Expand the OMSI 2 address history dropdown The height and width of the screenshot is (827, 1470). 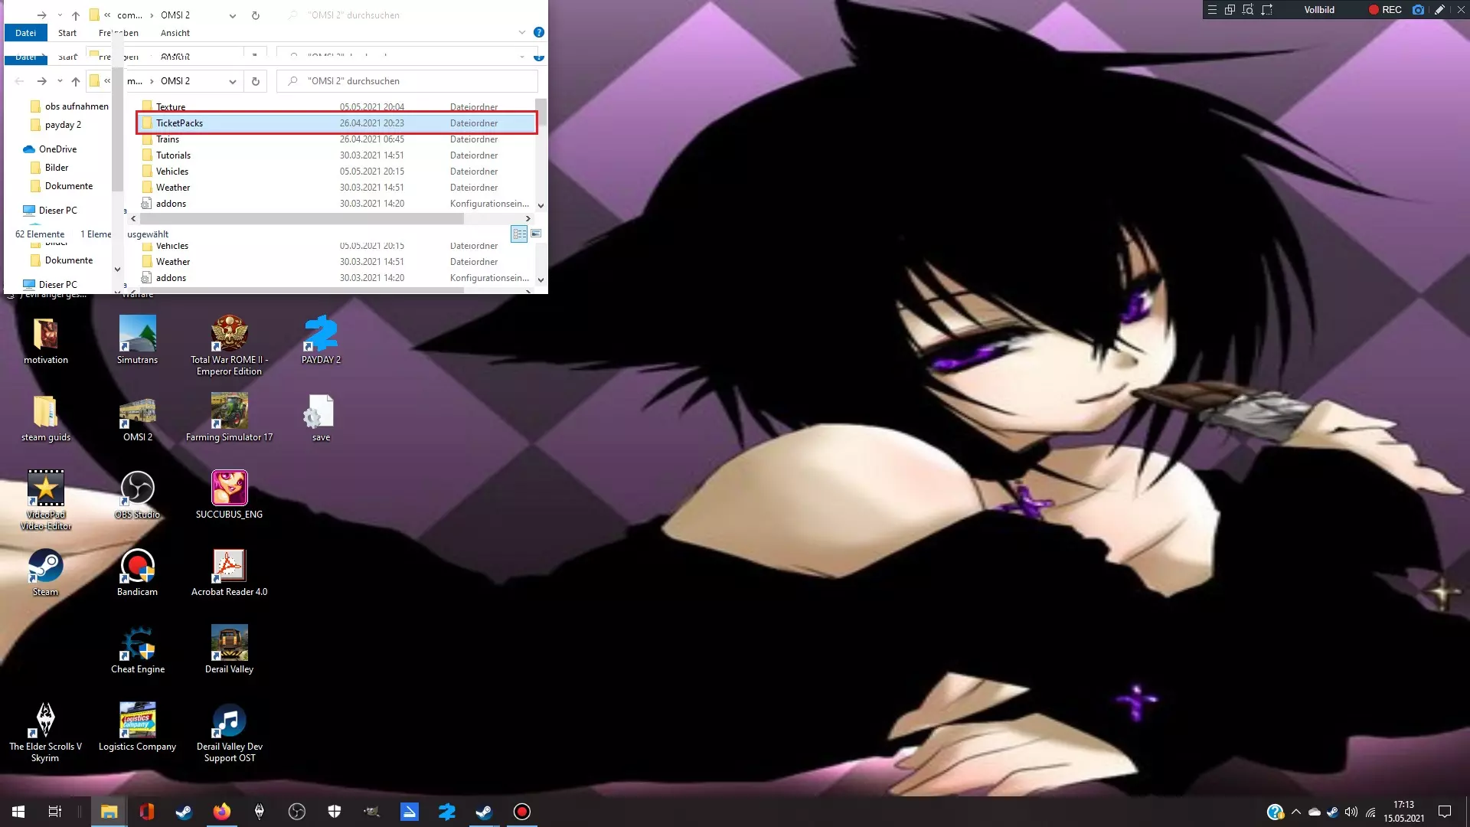(x=232, y=81)
